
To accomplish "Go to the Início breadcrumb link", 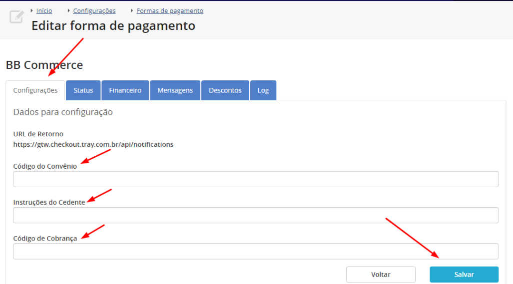I will click(44, 11).
